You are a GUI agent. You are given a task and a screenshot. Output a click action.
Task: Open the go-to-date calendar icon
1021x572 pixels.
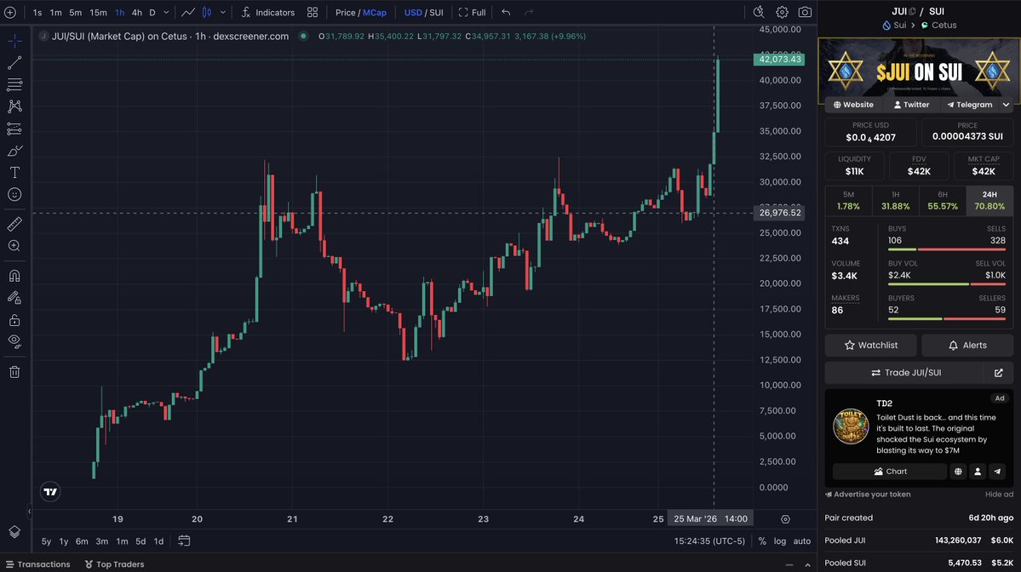pos(184,541)
